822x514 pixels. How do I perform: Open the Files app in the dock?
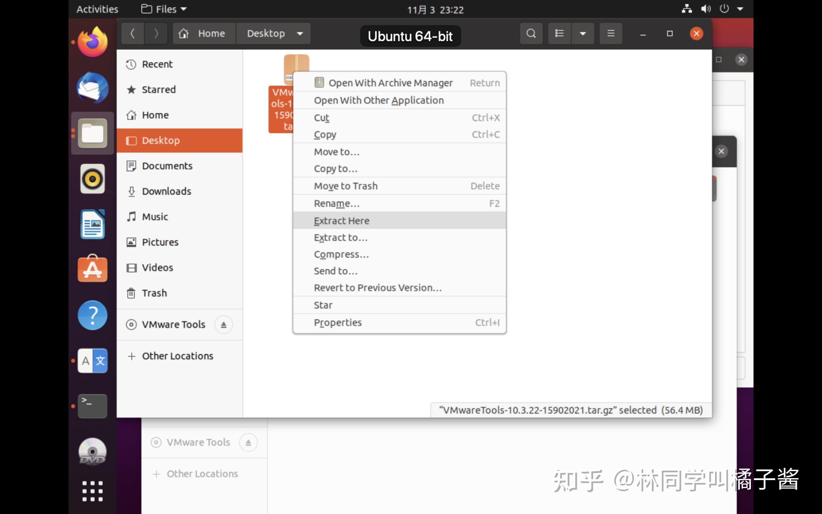(x=92, y=133)
